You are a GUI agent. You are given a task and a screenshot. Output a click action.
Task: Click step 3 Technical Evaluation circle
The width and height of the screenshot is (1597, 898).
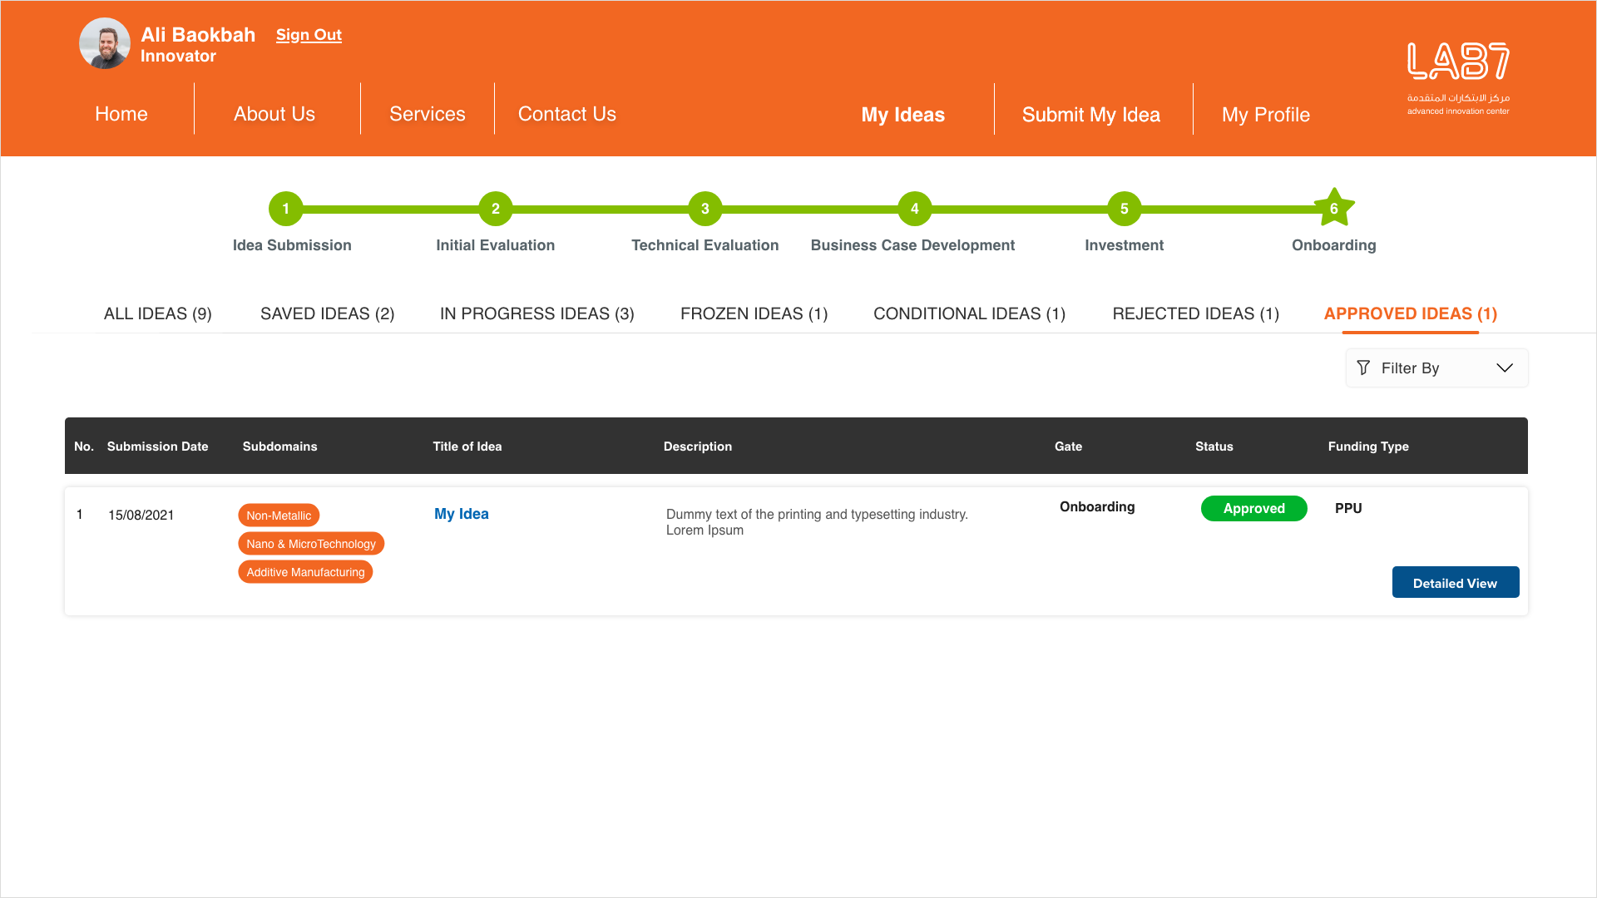click(x=705, y=209)
